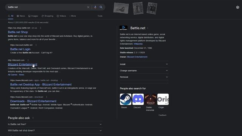The width and height of the screenshot is (242, 136).
Task: Switch to the Videos tab
Action: coord(61,16)
